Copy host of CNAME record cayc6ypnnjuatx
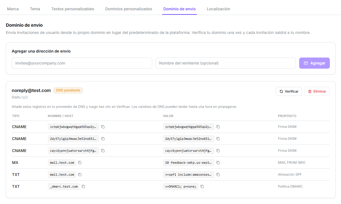 103,151
